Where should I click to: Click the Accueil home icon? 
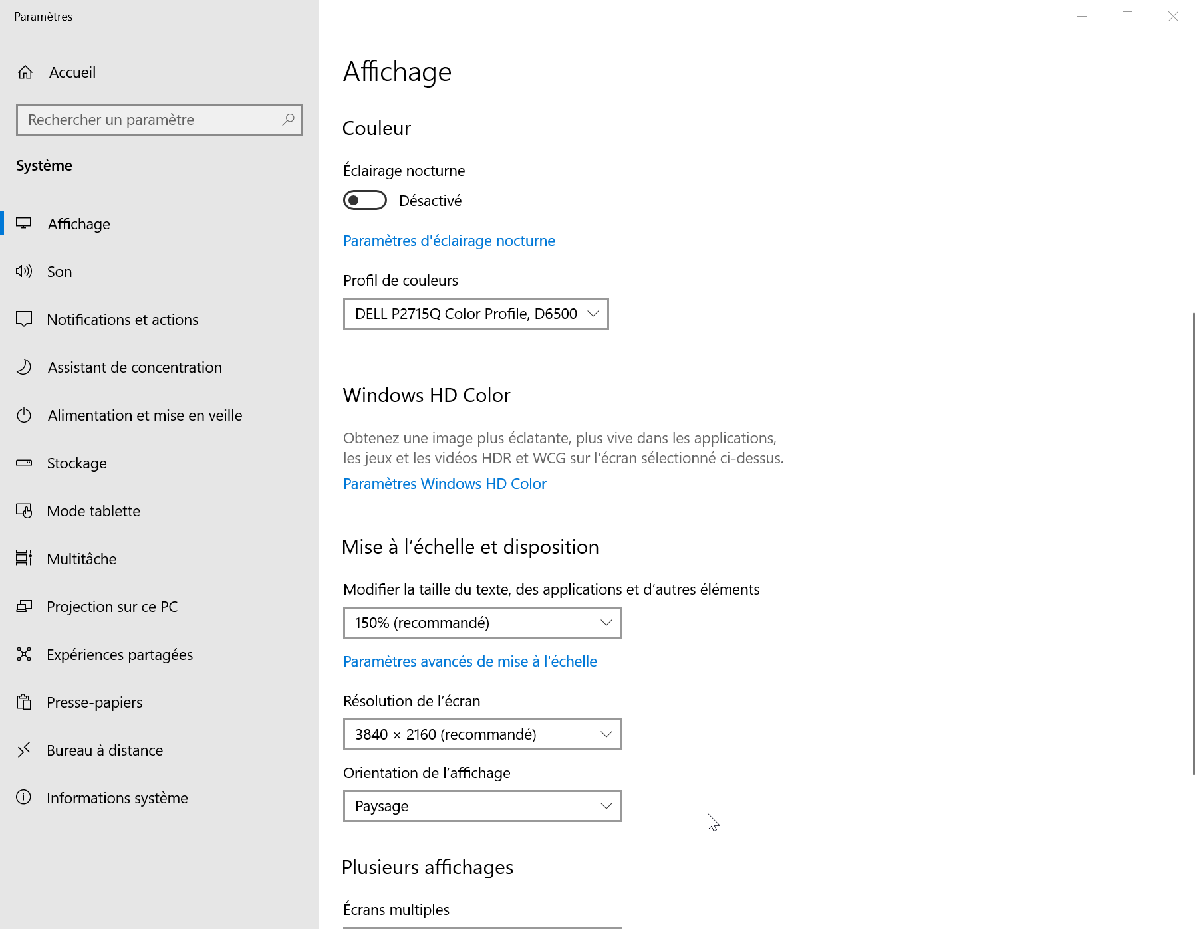25,72
